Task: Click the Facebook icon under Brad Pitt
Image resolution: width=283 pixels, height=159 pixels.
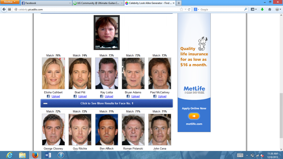Action: click(75, 96)
